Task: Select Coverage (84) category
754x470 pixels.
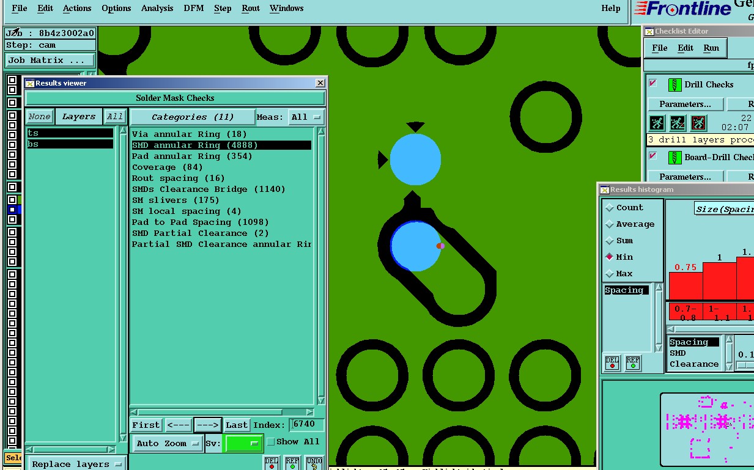Action: tap(167, 167)
